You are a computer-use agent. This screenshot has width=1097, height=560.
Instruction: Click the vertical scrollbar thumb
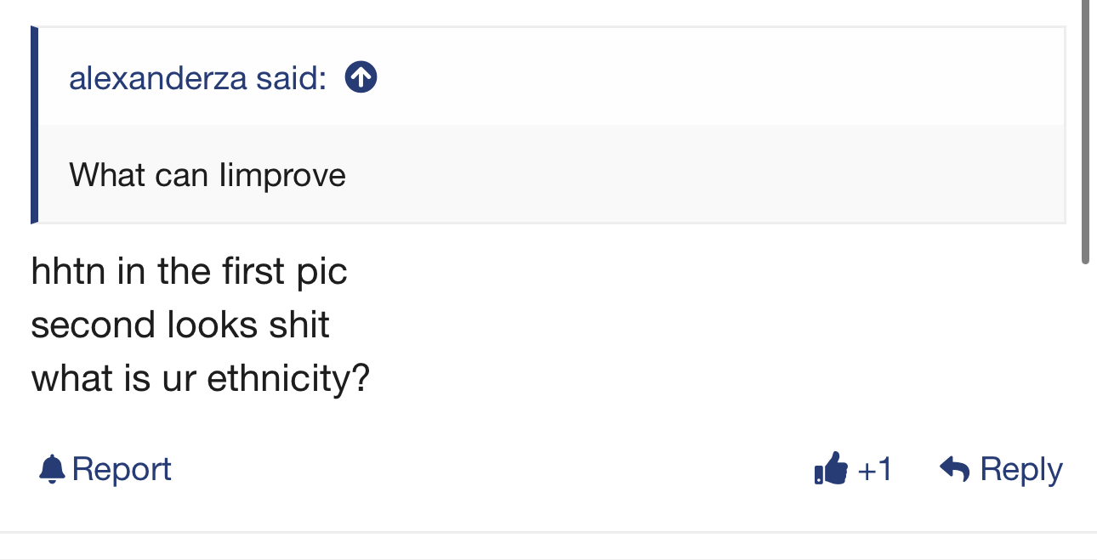[1084, 127]
